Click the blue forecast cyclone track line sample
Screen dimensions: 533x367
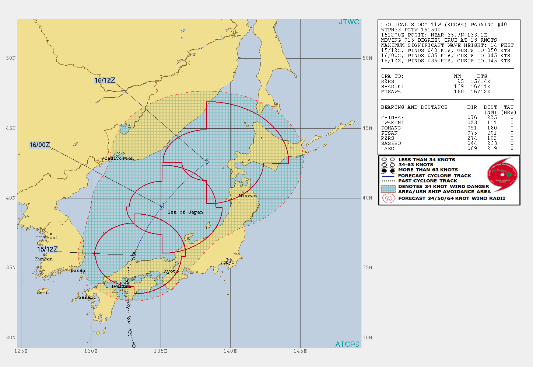388,176
